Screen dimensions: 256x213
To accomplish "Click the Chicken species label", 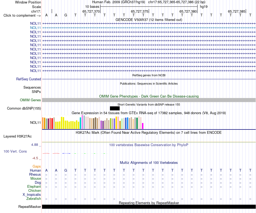I will tap(34, 190).
